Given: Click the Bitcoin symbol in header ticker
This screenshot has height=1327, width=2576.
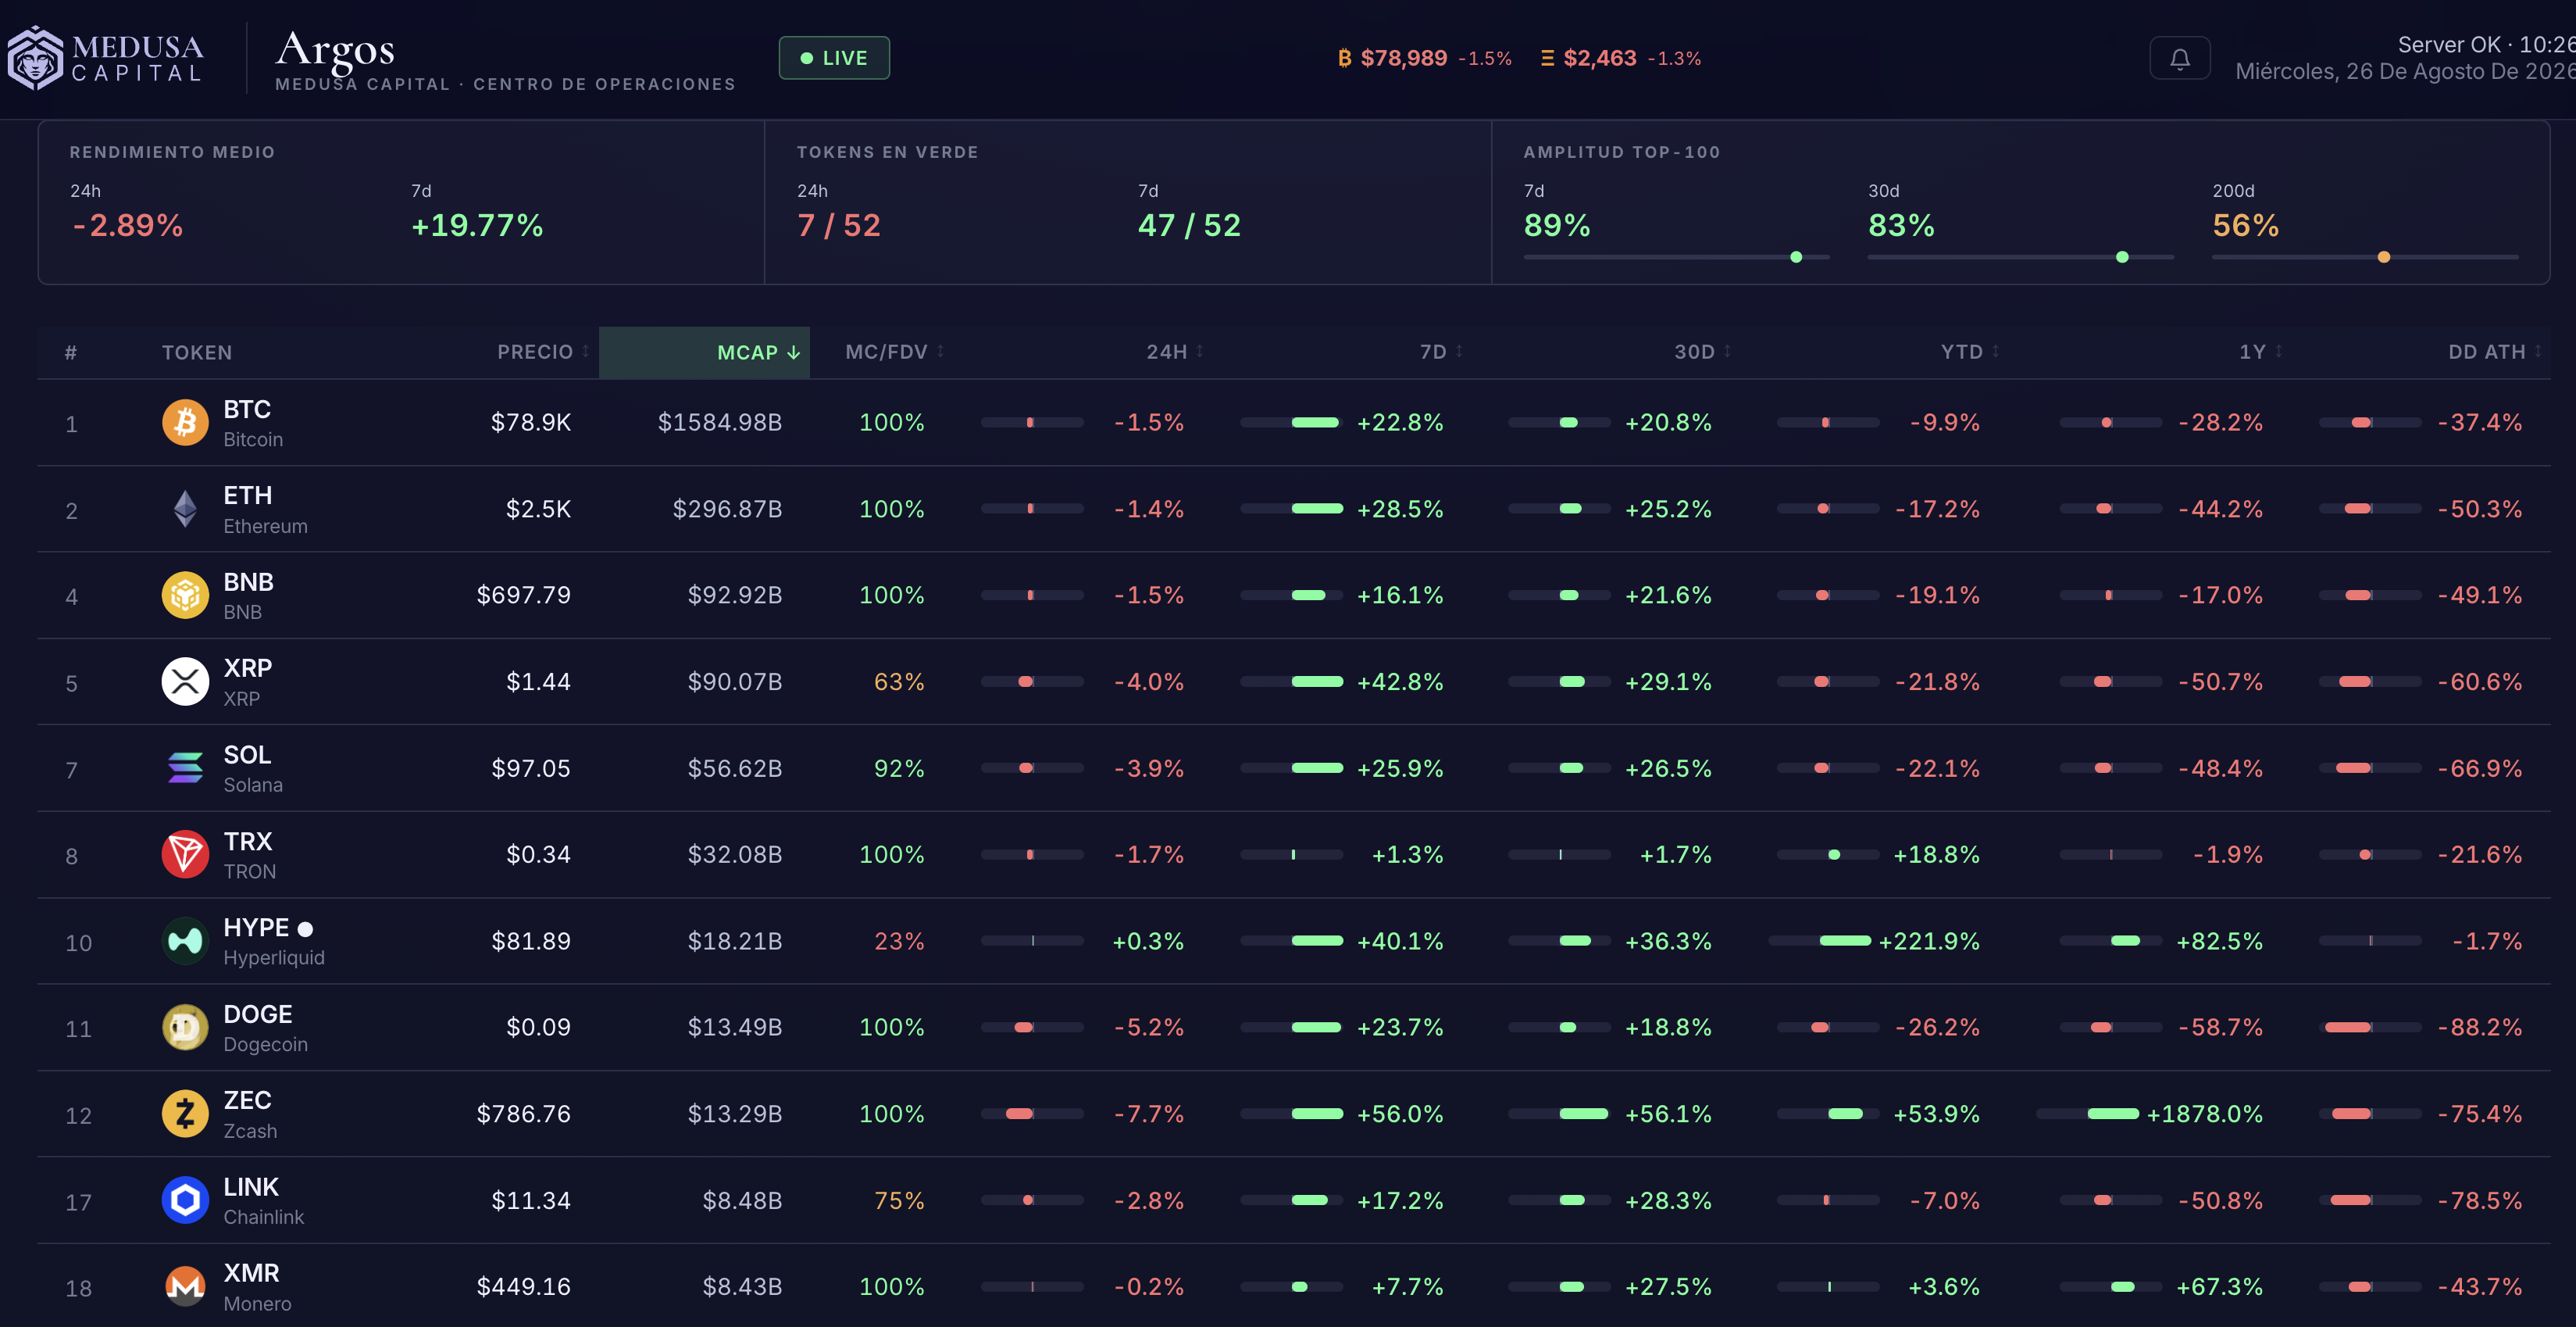Looking at the screenshot, I should pyautogui.click(x=1345, y=58).
